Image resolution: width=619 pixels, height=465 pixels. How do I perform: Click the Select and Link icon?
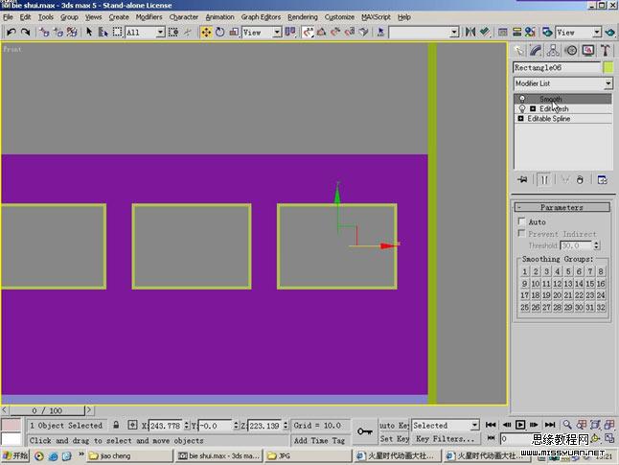pos(44,32)
